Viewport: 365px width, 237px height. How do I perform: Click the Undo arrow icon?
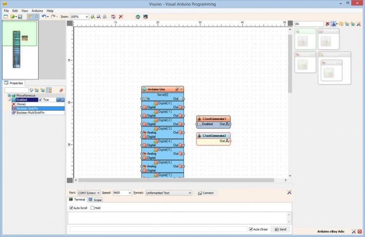point(43,17)
